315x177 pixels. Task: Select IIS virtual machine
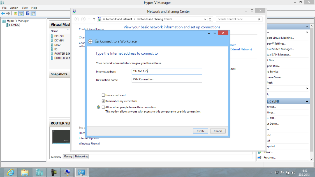[56, 49]
